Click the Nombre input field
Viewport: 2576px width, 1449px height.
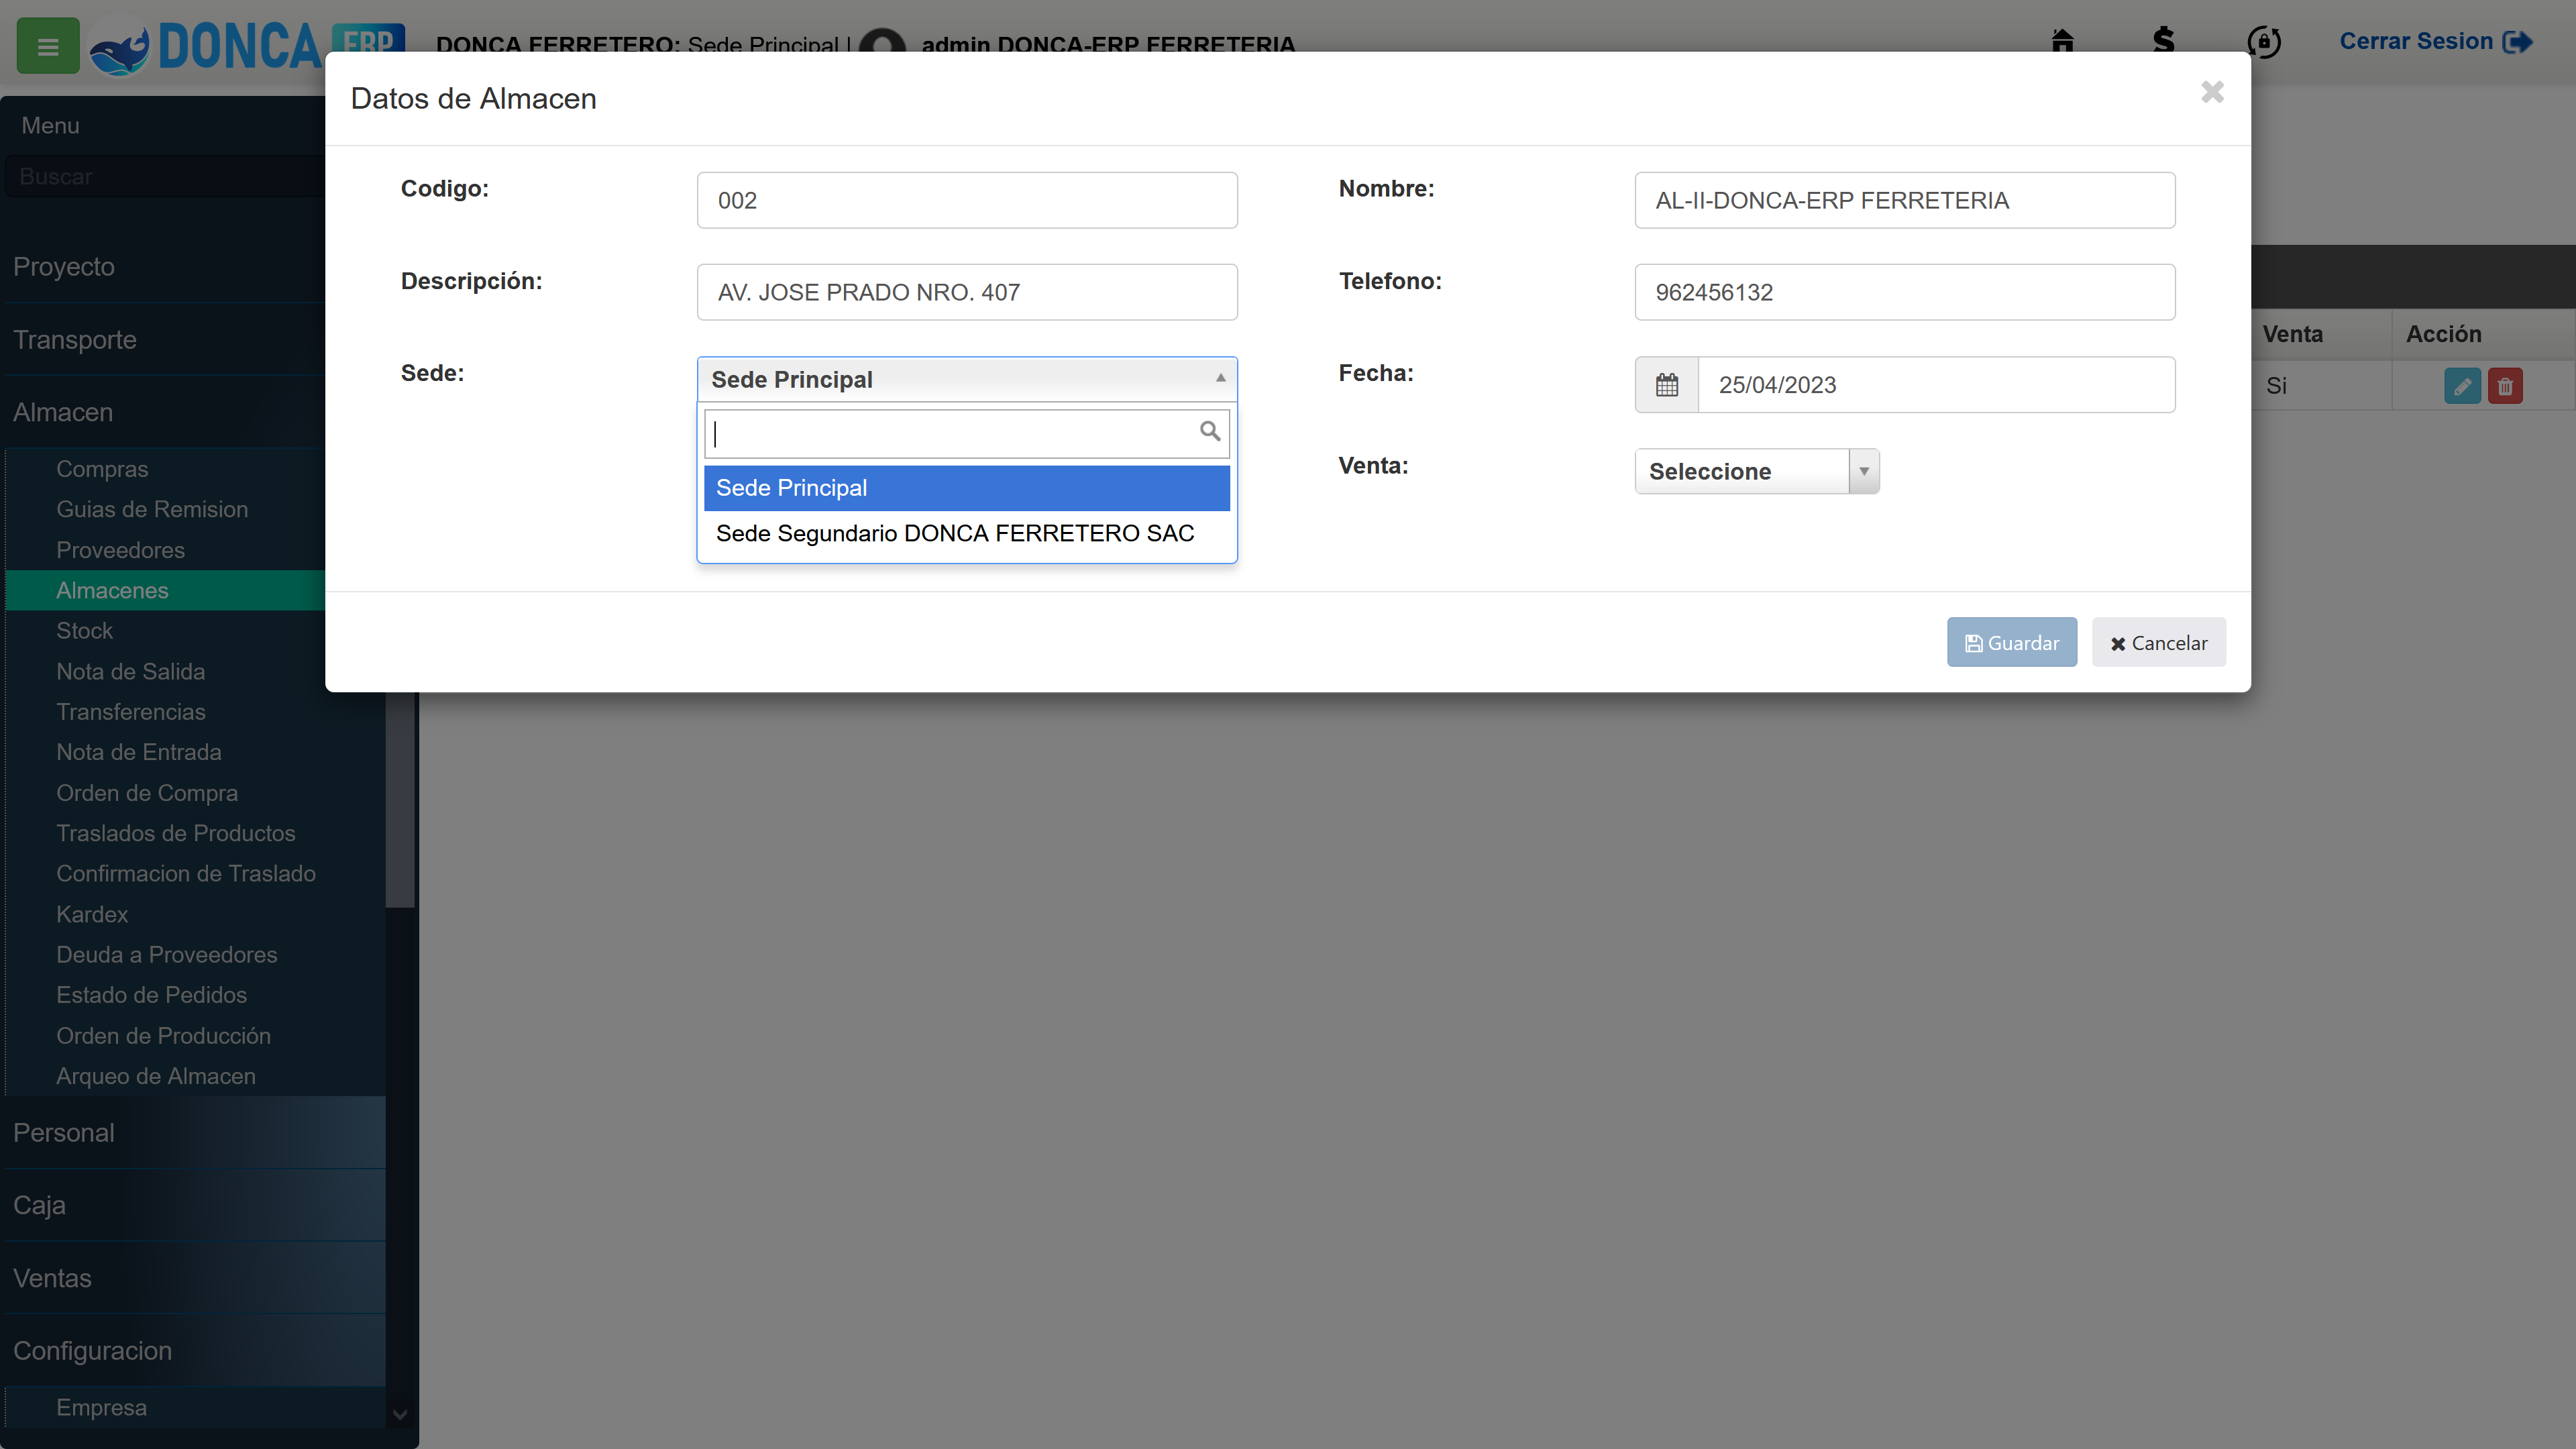click(x=1904, y=200)
